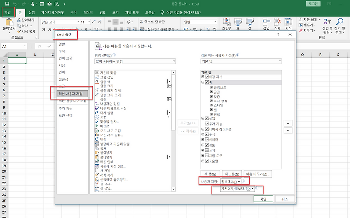Expand the 검토 tab node in tree
This screenshot has height=218, width=350.
[203, 145]
